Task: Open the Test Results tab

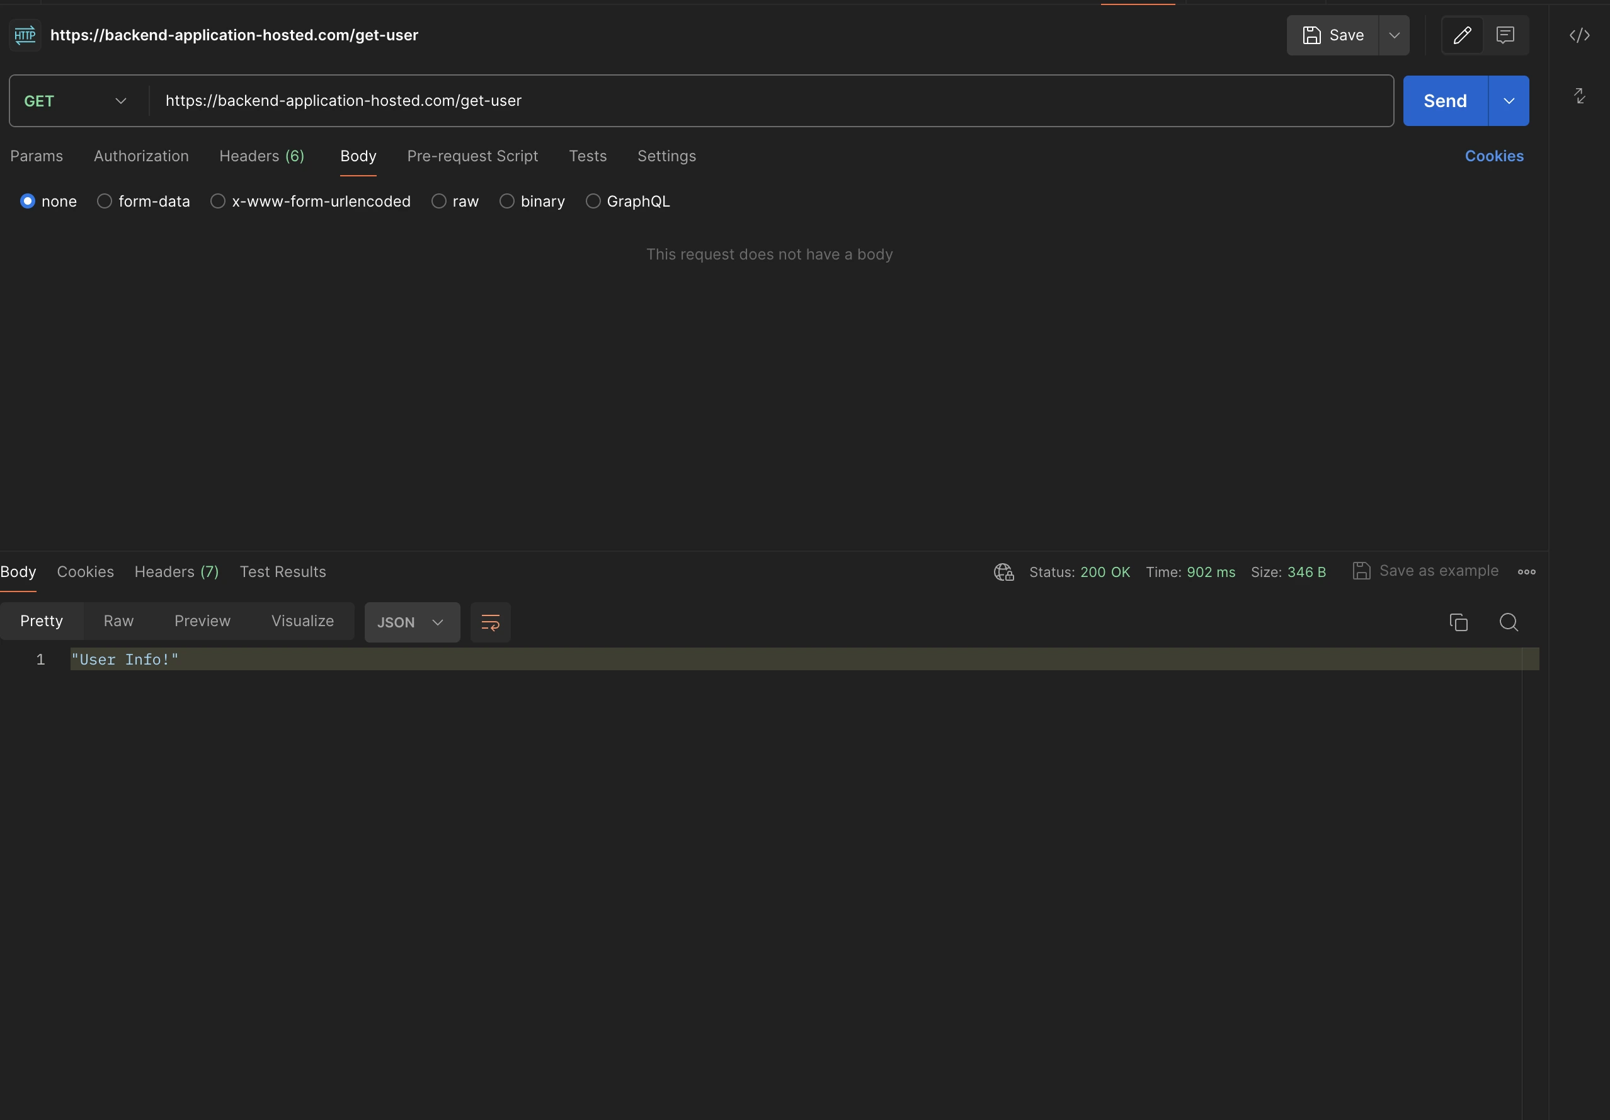Action: 283,572
